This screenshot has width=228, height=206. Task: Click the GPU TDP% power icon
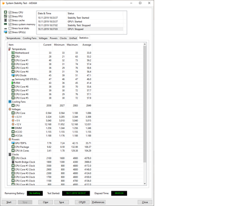pyautogui.click(x=13, y=143)
